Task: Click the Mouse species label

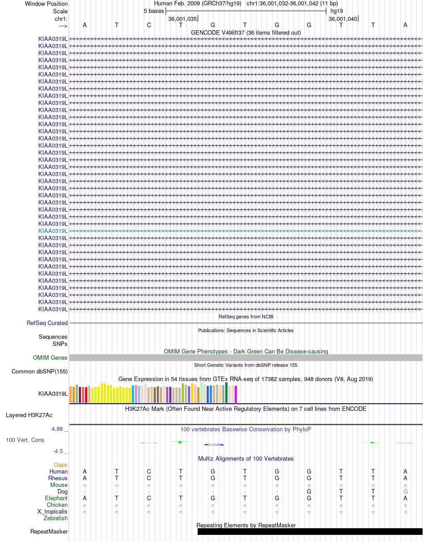Action: tap(59, 485)
